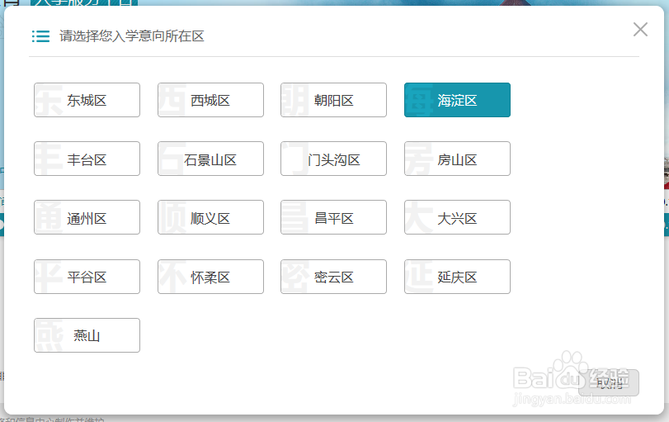Choose 燕山 area button
The image size is (669, 422).
point(87,335)
